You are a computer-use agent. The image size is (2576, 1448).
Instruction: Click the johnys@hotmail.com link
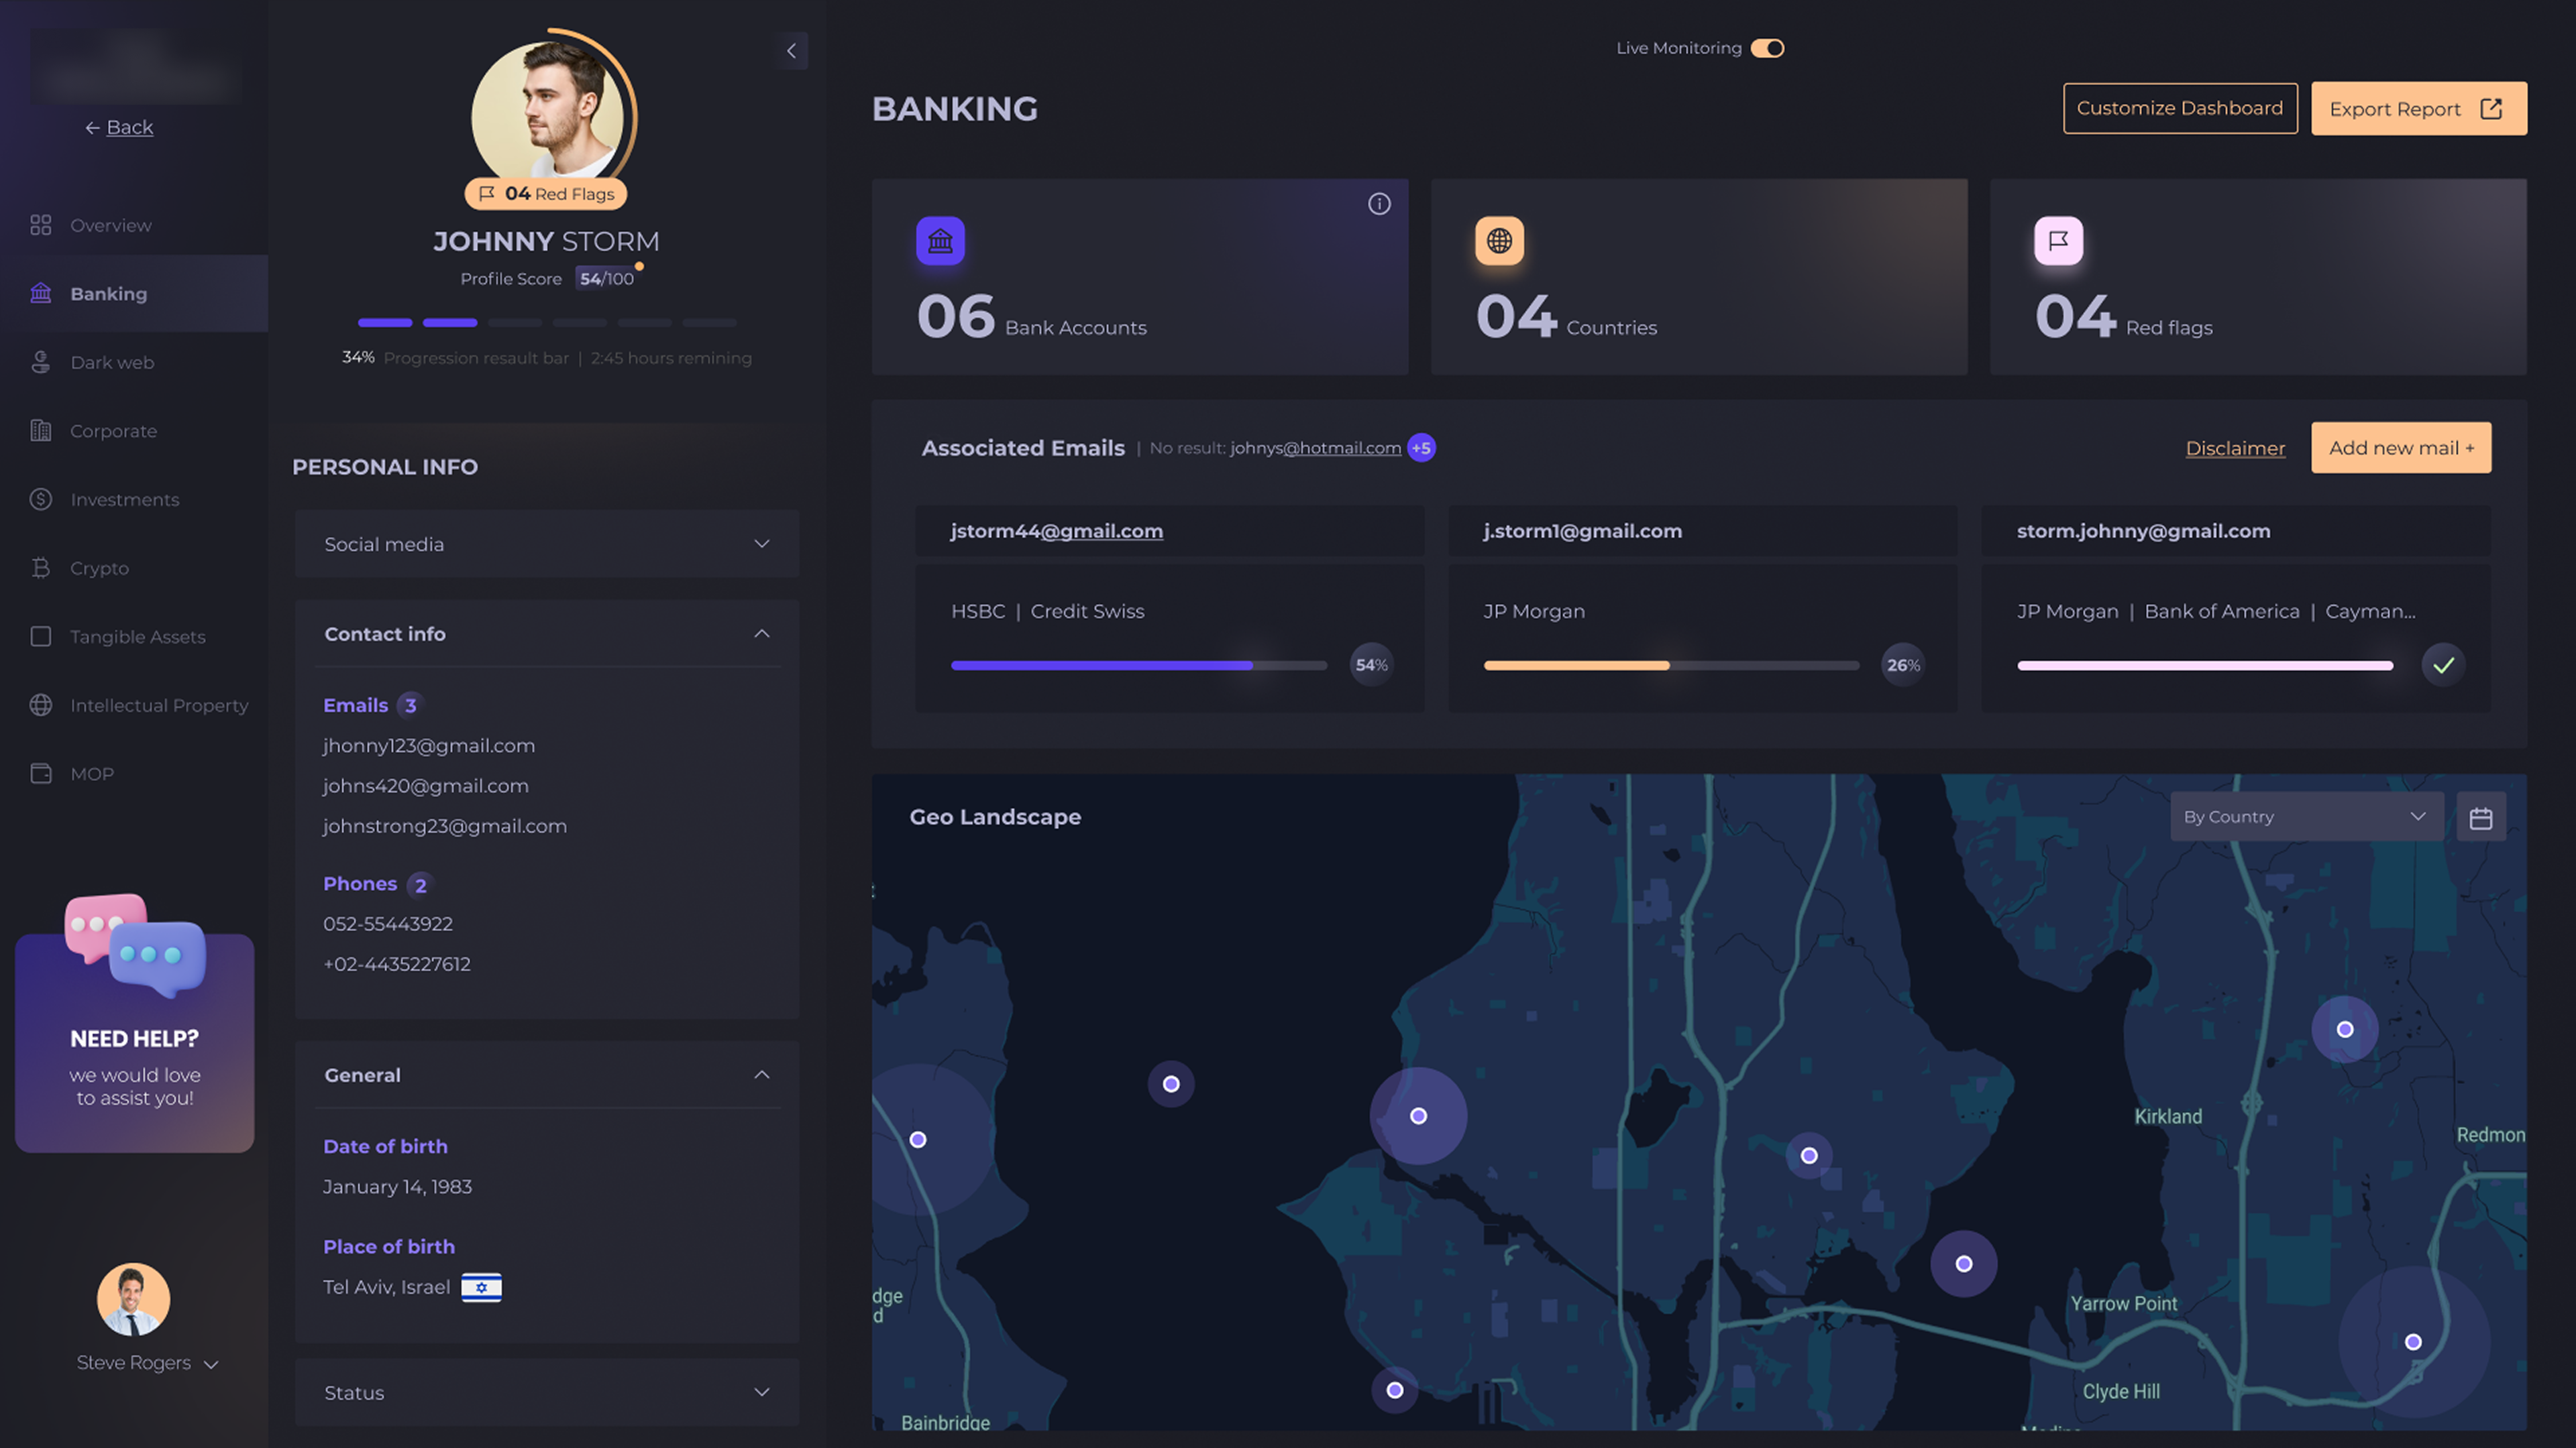coord(1315,448)
